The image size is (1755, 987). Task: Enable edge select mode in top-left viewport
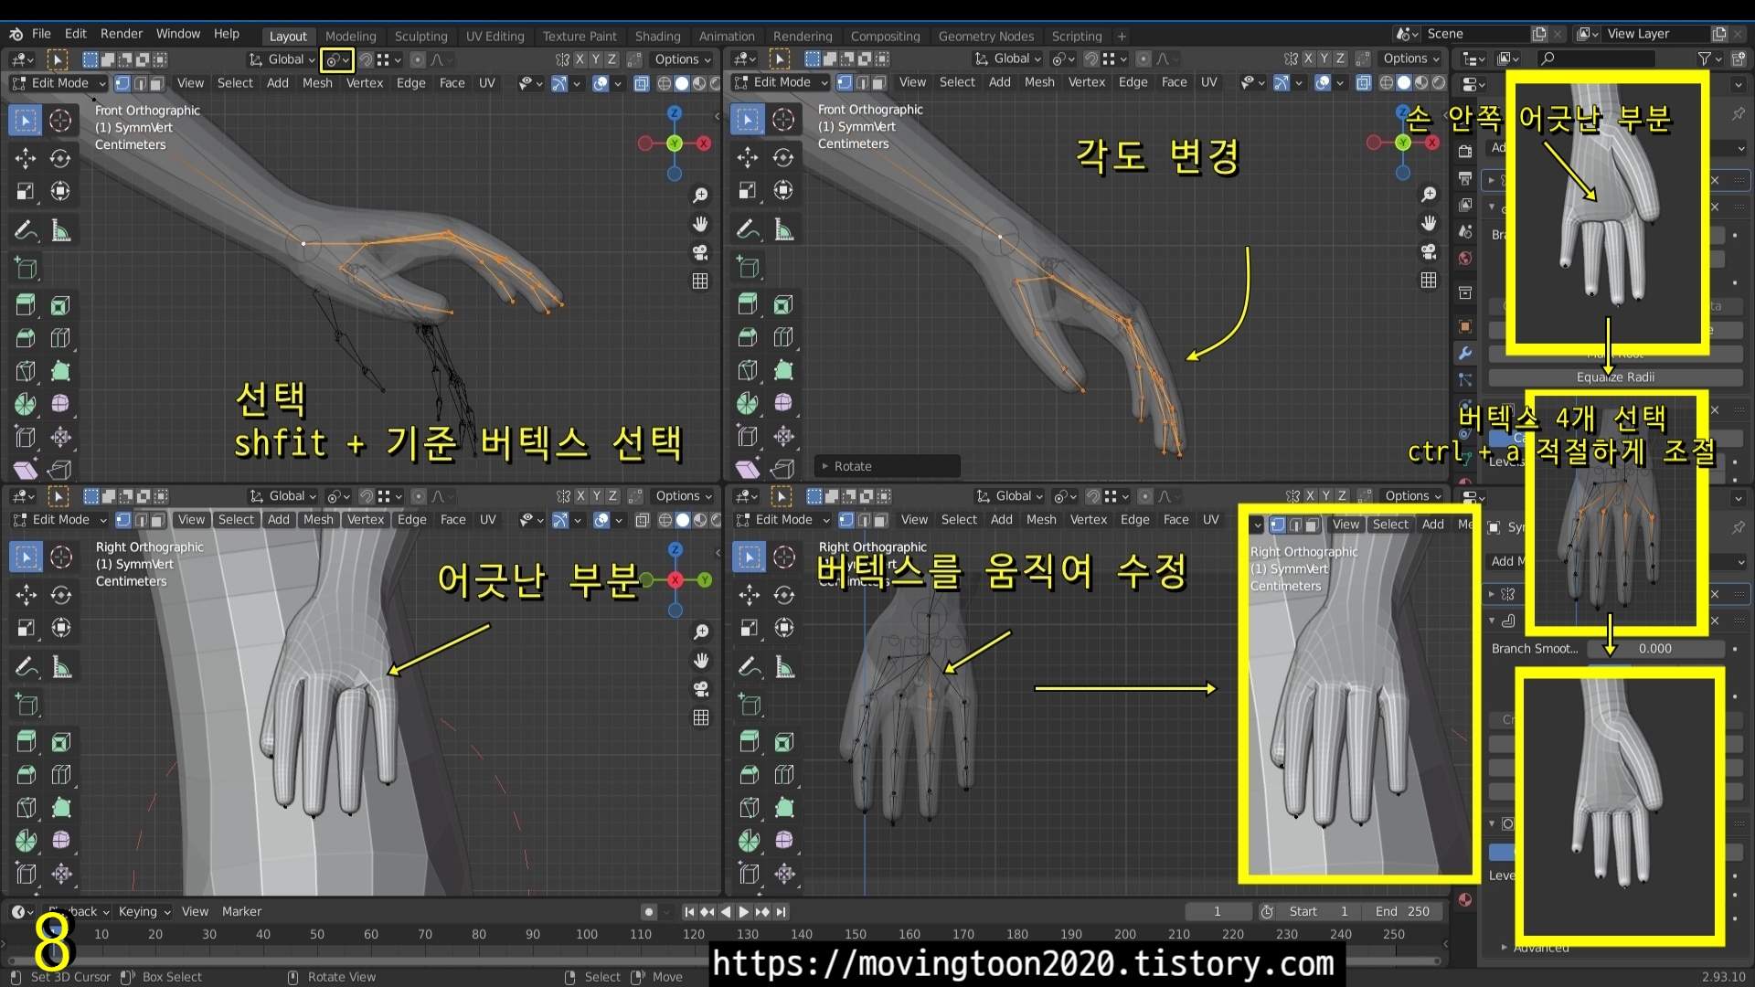pos(140,83)
